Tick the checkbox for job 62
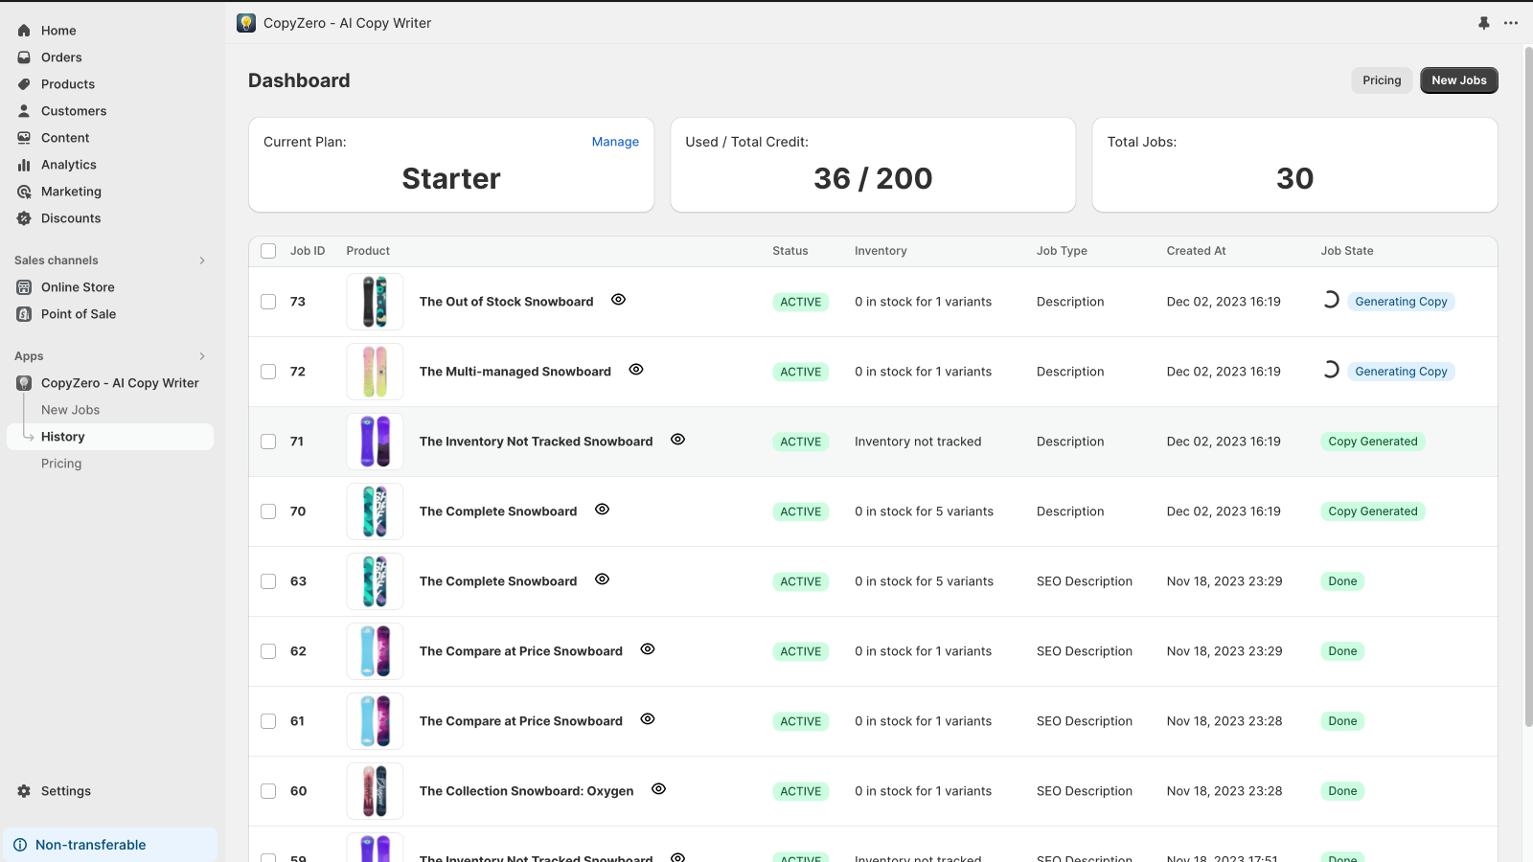This screenshot has width=1533, height=862. click(268, 651)
